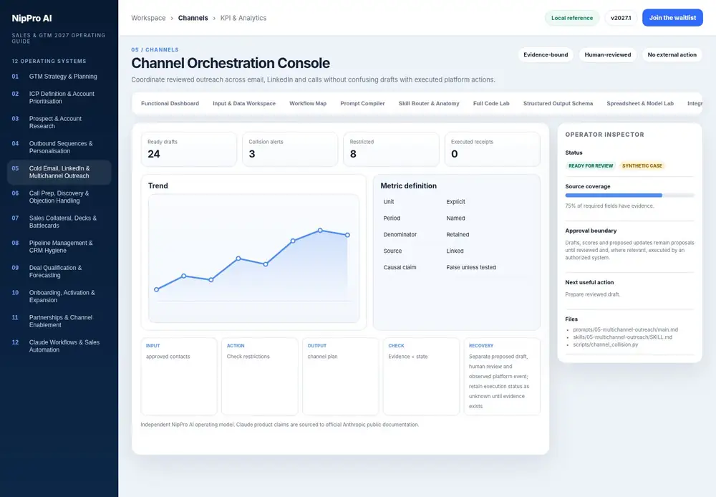The height and width of the screenshot is (497, 716).
Task: Click the NipPro AI logo
Action: point(32,19)
